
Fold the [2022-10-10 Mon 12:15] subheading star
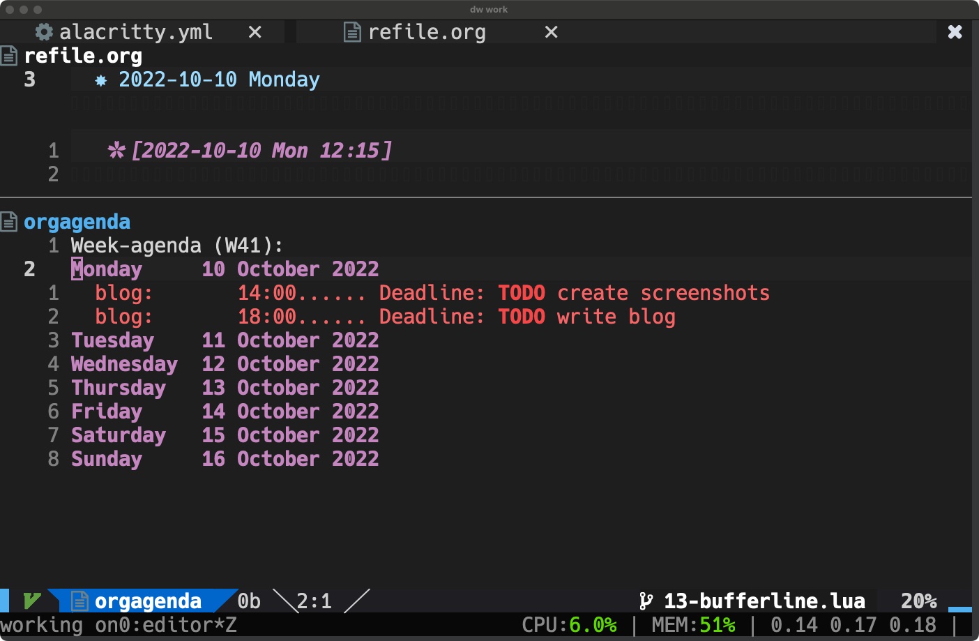click(x=116, y=150)
